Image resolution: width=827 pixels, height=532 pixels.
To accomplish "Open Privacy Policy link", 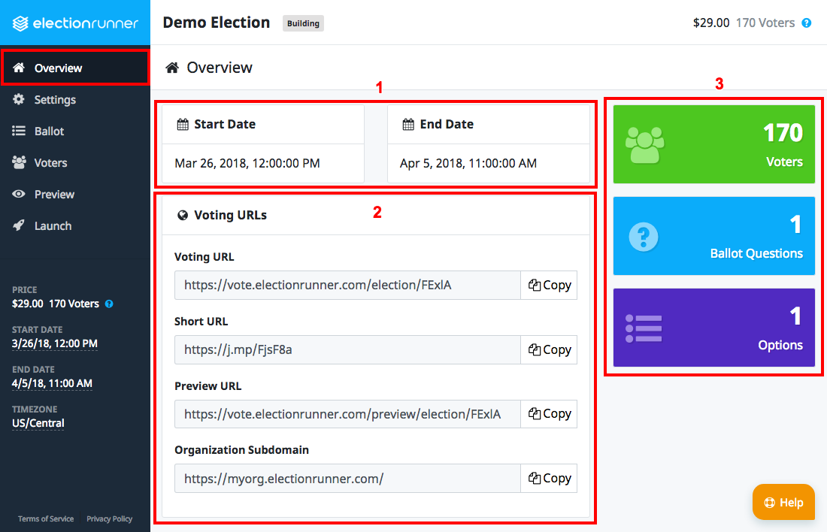I will point(109,518).
